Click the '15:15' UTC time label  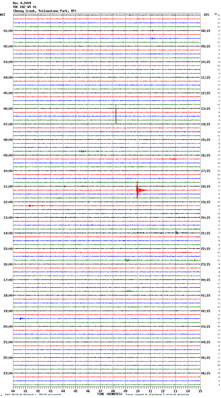click(x=206, y=140)
